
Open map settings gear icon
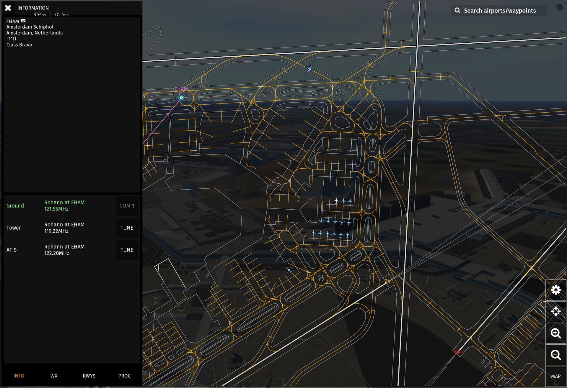click(x=555, y=290)
